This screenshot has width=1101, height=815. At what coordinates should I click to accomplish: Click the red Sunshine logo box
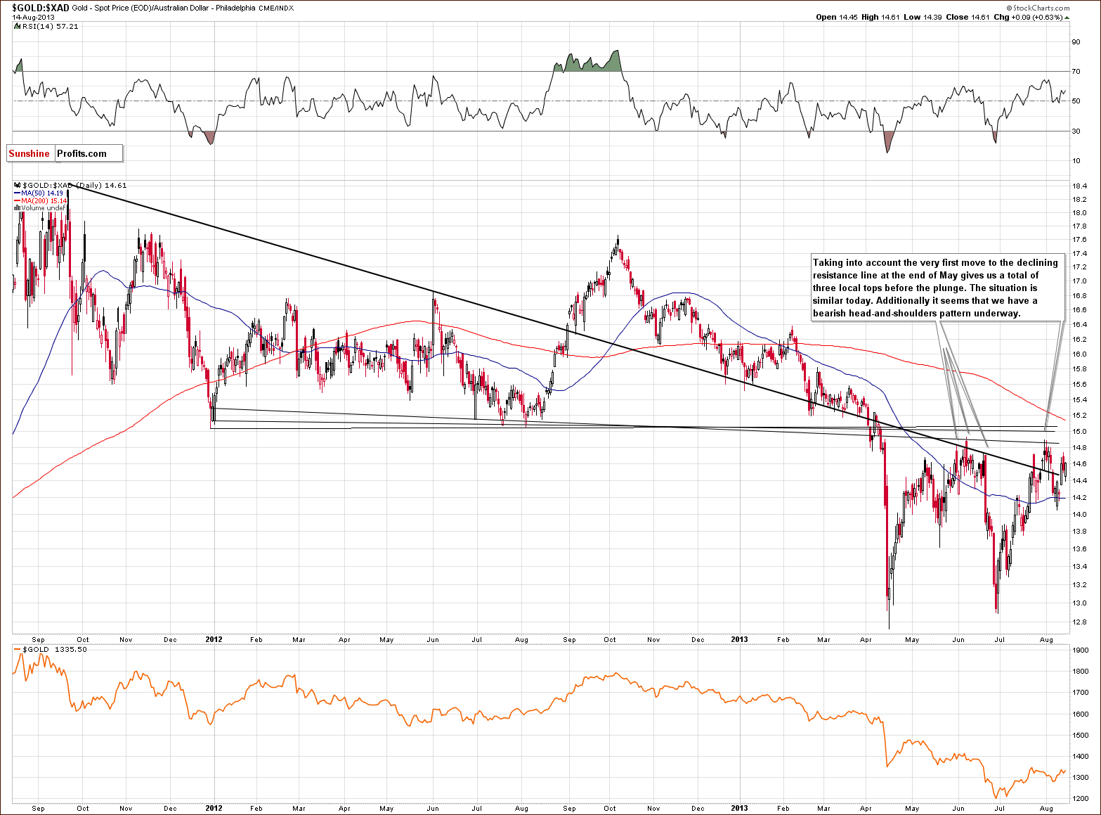click(x=30, y=153)
